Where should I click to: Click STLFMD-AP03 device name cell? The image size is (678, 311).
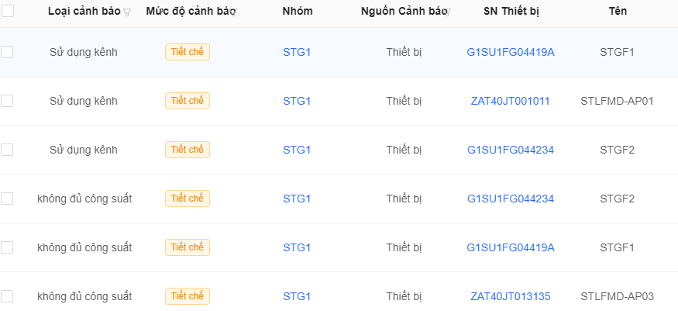coord(618,297)
